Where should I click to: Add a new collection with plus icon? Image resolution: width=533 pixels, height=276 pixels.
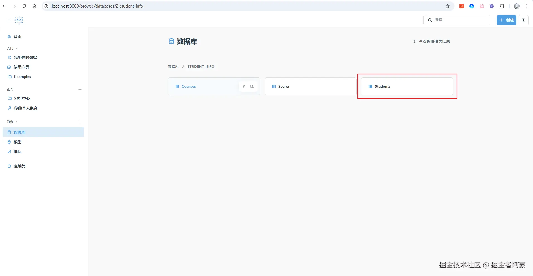[x=80, y=89]
